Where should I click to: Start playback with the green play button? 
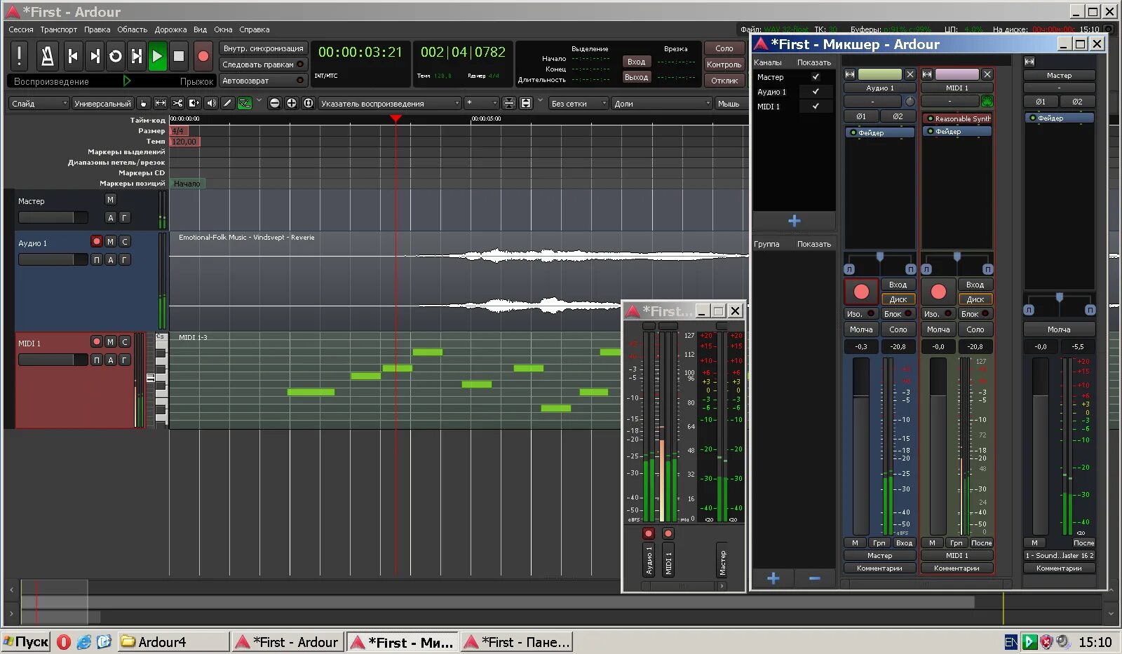pos(158,56)
